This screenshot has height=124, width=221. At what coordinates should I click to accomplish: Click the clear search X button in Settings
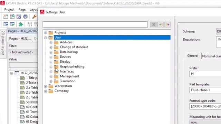click(x=153, y=24)
